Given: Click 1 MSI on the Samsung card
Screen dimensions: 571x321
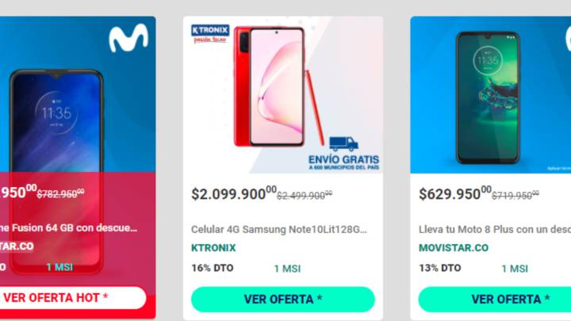Looking at the screenshot, I should pyautogui.click(x=287, y=269).
